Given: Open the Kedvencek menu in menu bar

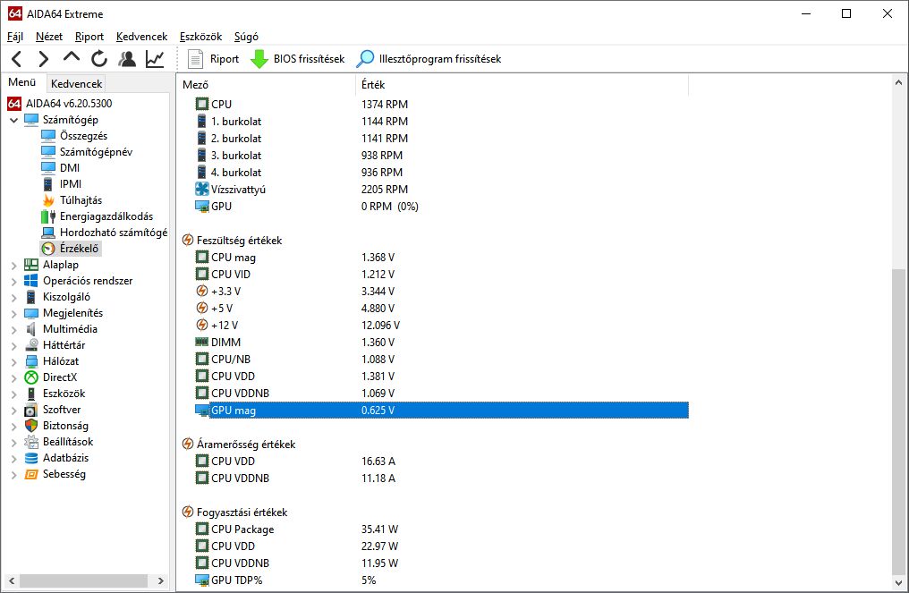Looking at the screenshot, I should [141, 37].
